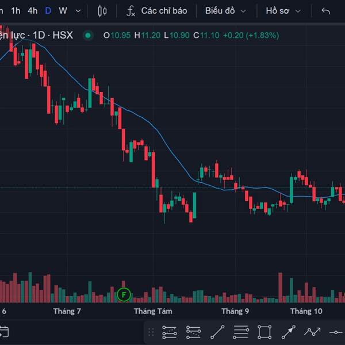Click the Tháng 9 date label
The height and width of the screenshot is (345, 345).
tap(235, 311)
